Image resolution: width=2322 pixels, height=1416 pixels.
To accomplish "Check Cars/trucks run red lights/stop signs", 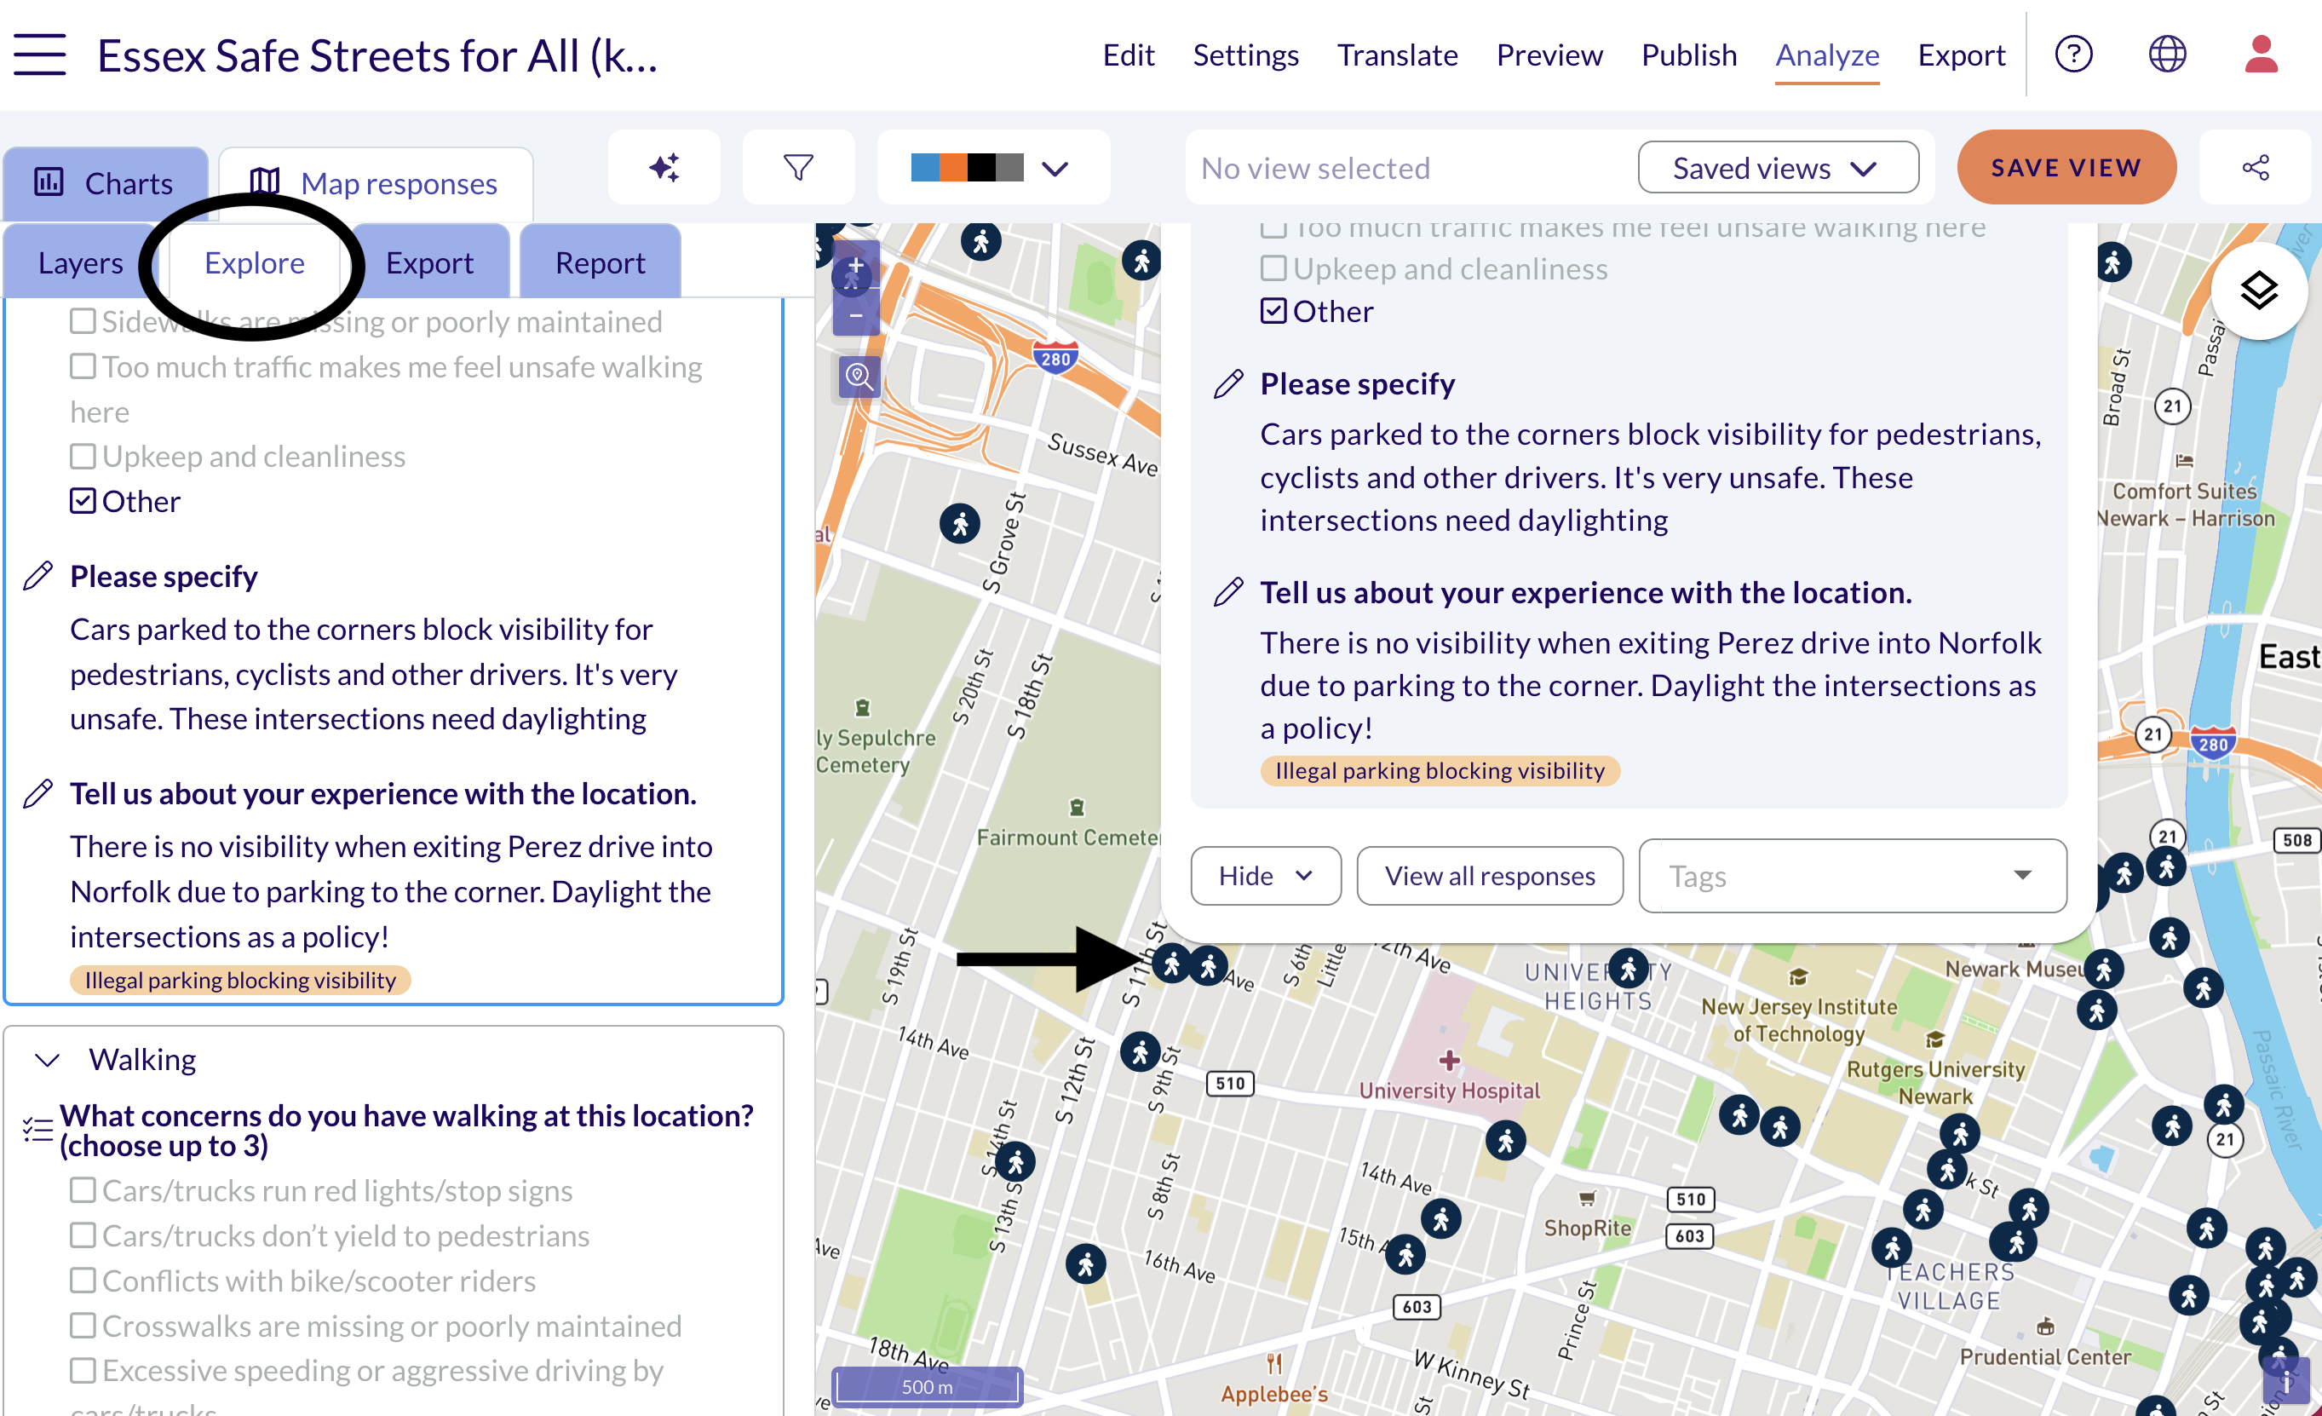I will [83, 1189].
